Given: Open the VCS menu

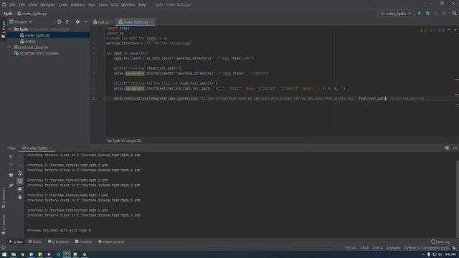Looking at the screenshot, I should [x=114, y=5].
